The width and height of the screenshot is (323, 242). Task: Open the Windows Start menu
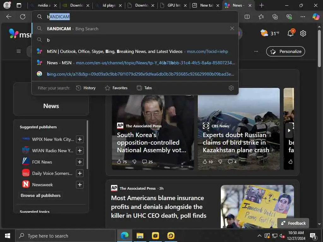pos(8,236)
